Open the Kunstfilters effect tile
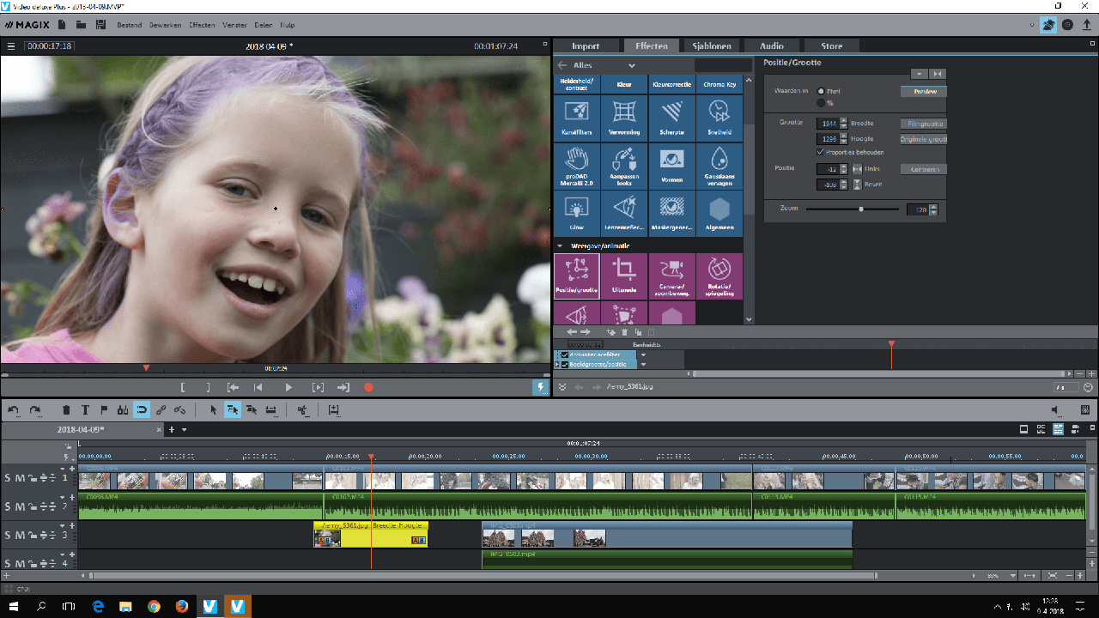This screenshot has height=618, width=1099. 576,118
